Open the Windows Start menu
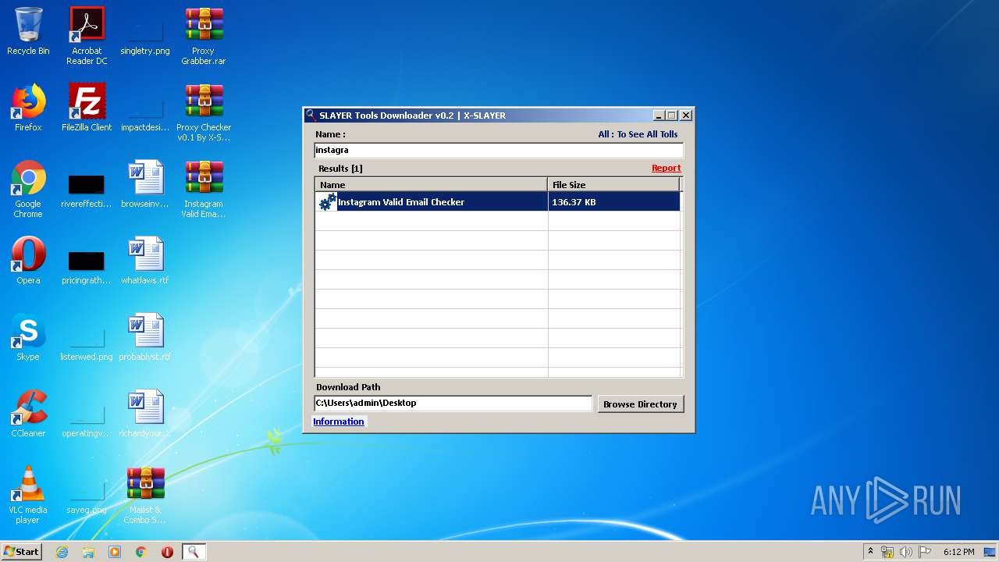Viewport: 999px width, 562px height. (22, 552)
